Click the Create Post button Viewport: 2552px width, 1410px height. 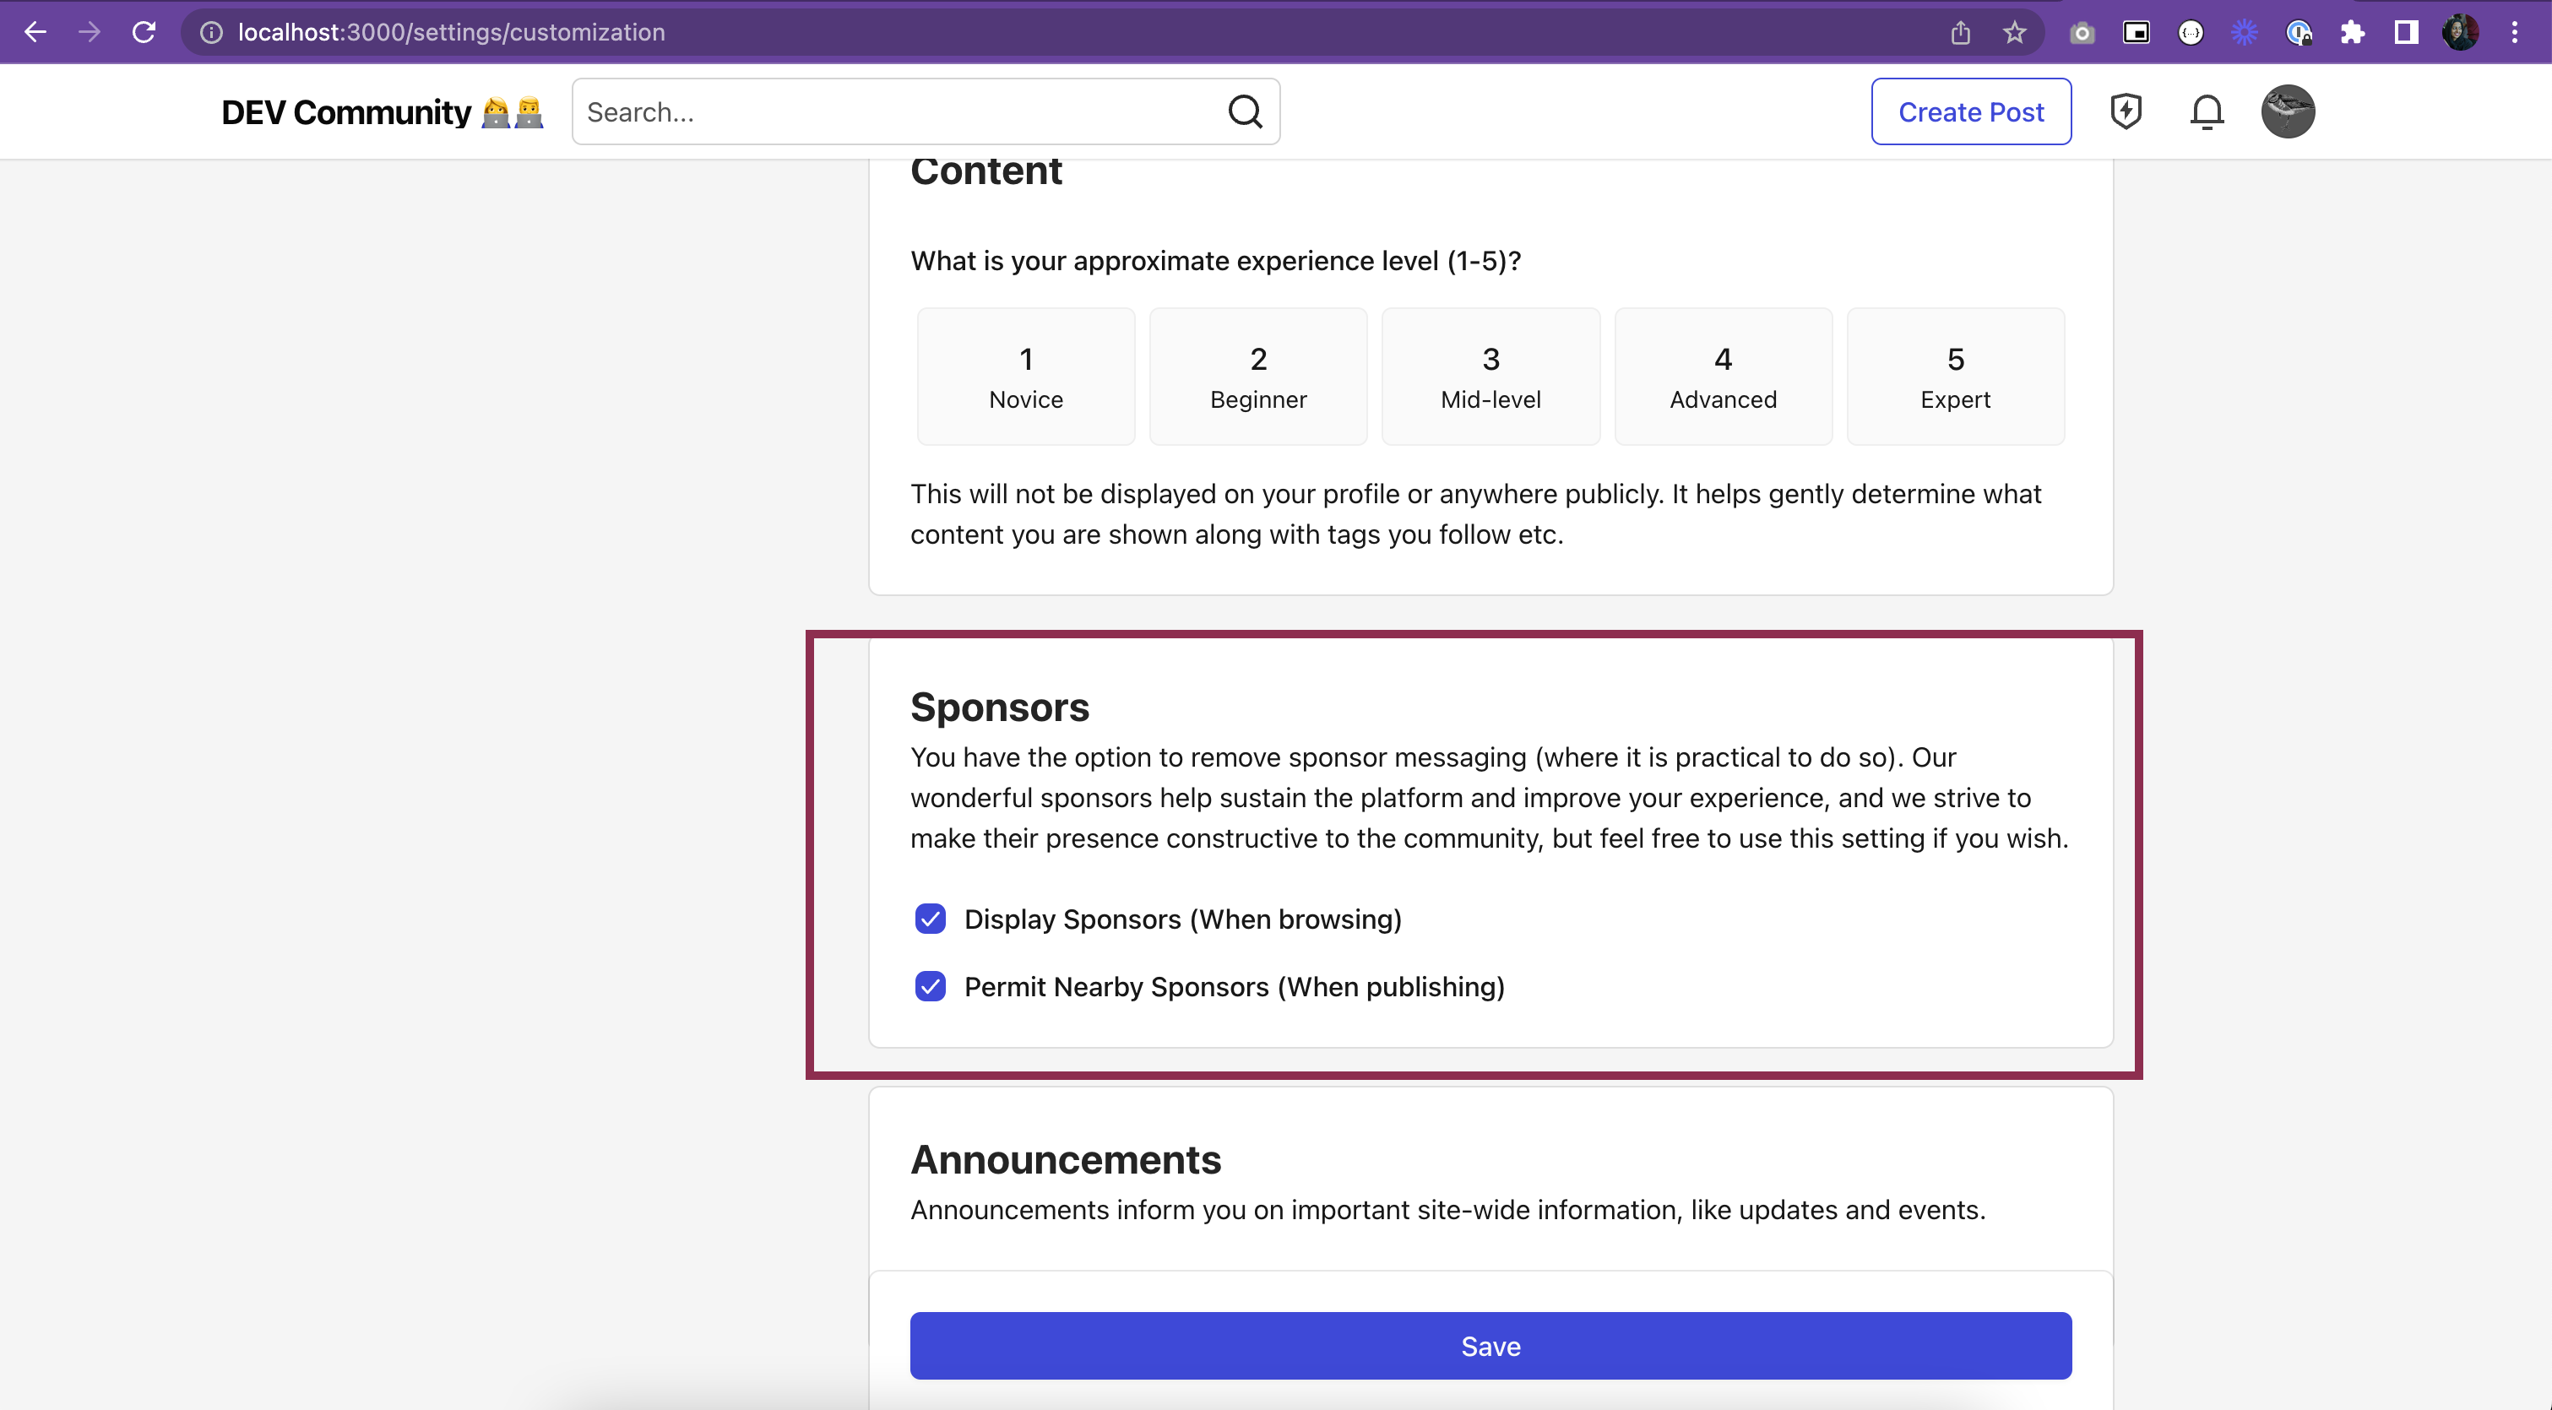[x=1970, y=111]
